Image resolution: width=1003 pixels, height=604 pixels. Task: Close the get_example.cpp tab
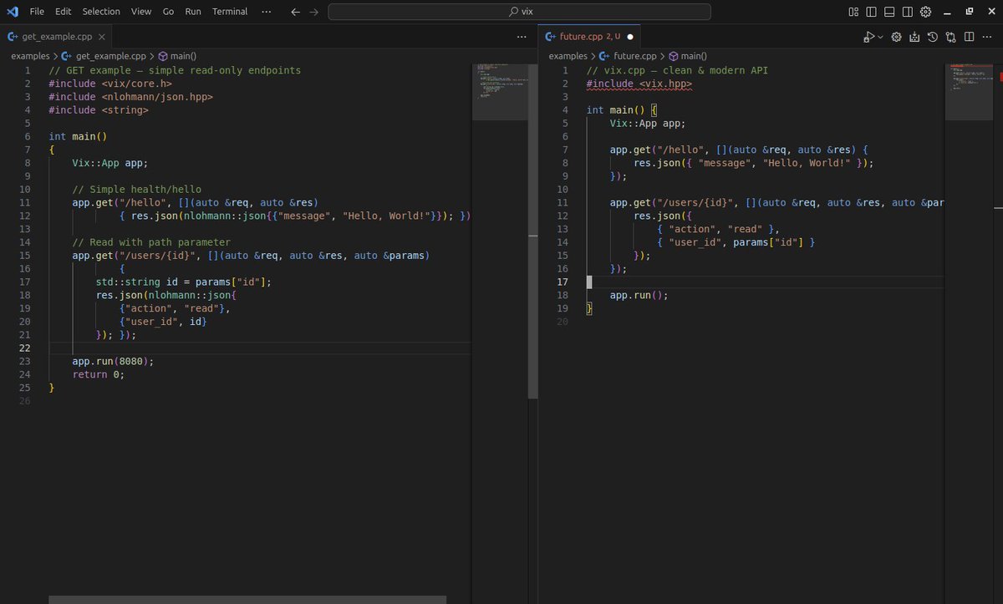click(101, 37)
